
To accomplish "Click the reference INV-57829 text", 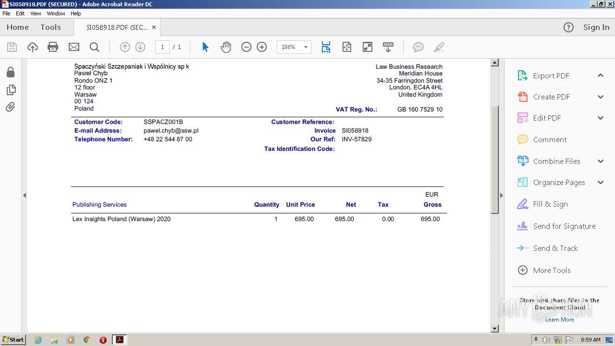I will tap(357, 139).
